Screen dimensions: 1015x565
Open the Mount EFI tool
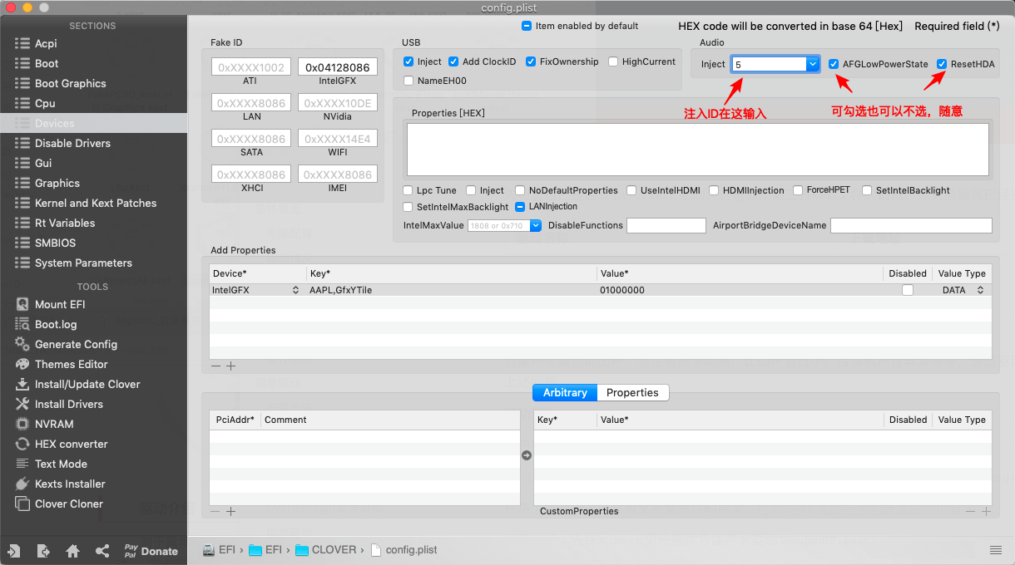click(x=59, y=304)
